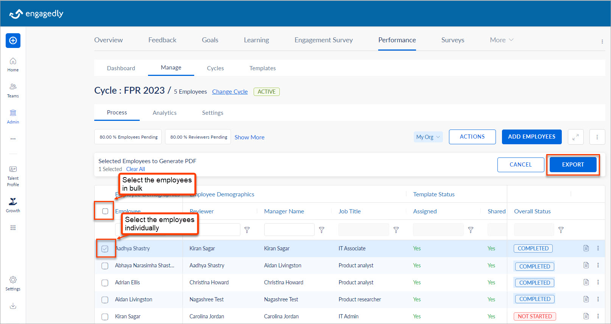The image size is (611, 324).
Task: Open Admin in the sidebar
Action: pyautogui.click(x=13, y=117)
